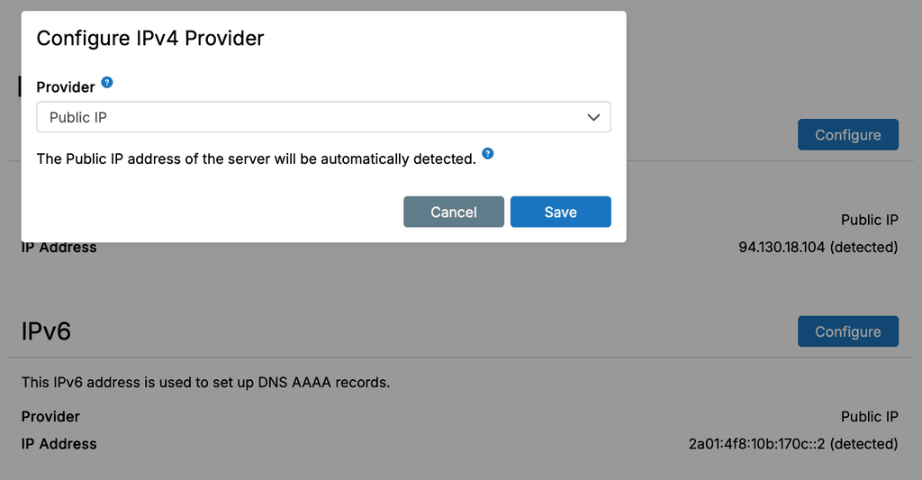Click help icon after auto-detected message
Screen dimensions: 922x480
488,154
